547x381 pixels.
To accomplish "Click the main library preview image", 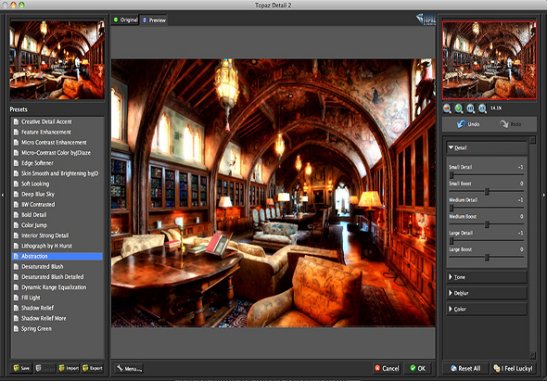I will pos(273,193).
